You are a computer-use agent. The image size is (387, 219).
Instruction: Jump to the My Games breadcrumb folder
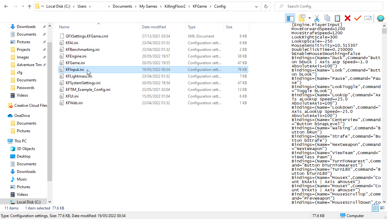(x=148, y=6)
